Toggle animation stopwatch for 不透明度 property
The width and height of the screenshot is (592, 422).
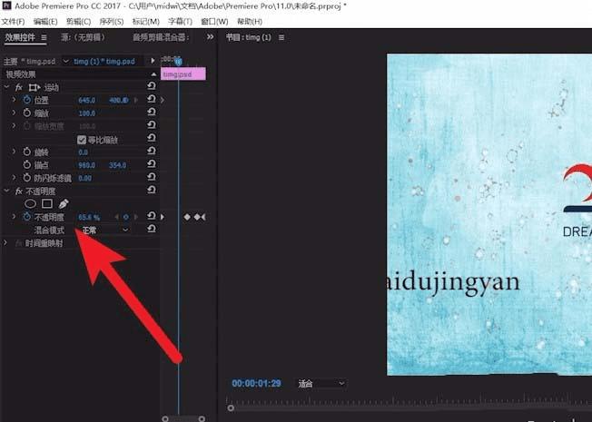27,217
